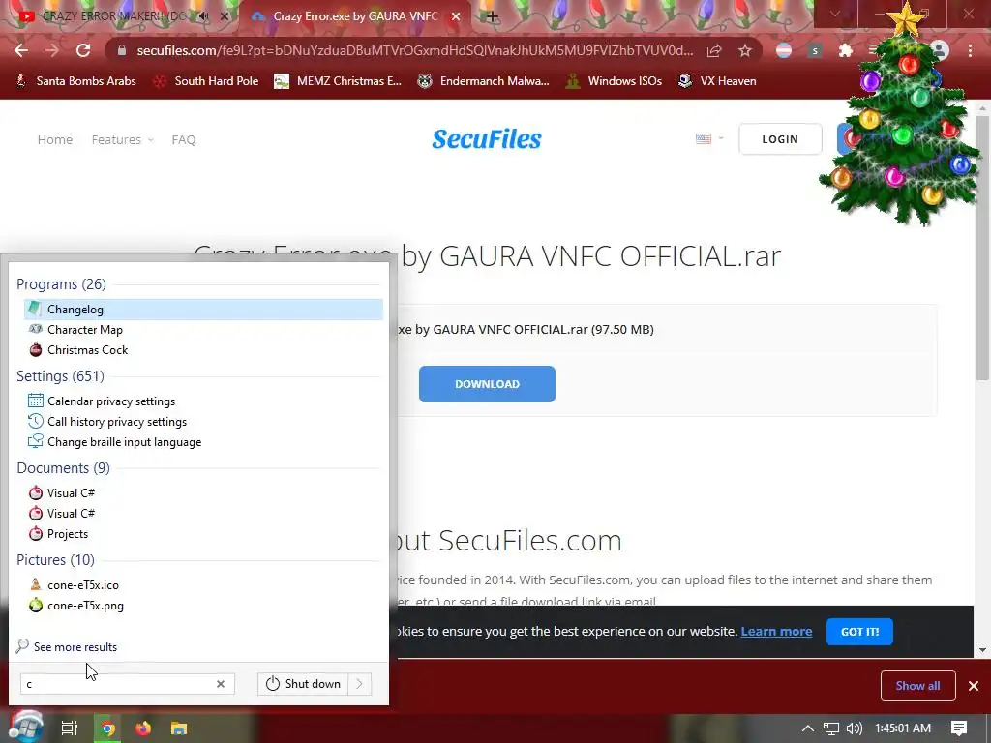
Task: Open the notification action center
Action: coord(959,728)
